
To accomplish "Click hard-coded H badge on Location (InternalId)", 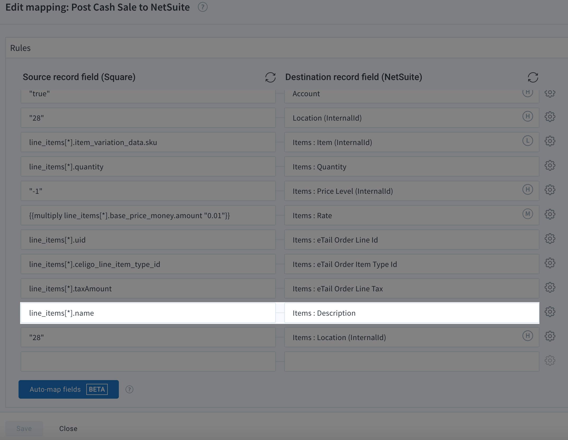I will click(528, 116).
